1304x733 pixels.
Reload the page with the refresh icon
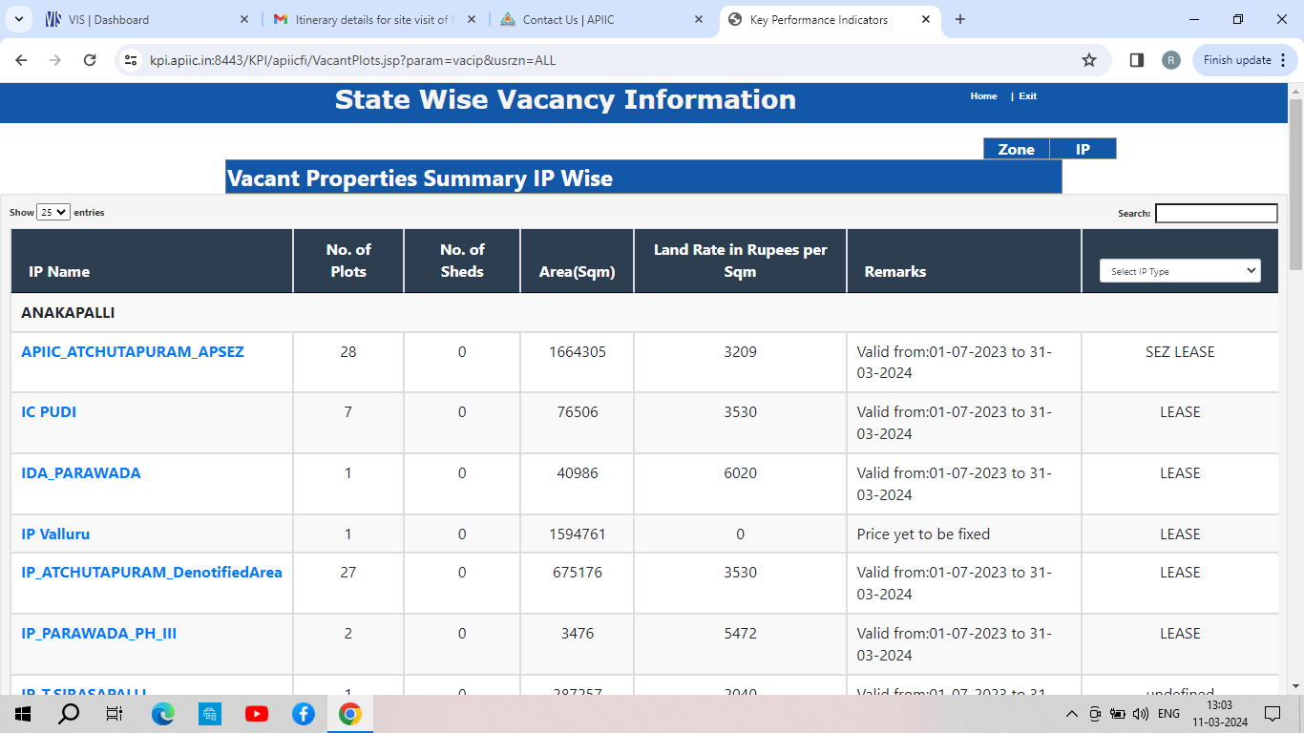tap(90, 60)
